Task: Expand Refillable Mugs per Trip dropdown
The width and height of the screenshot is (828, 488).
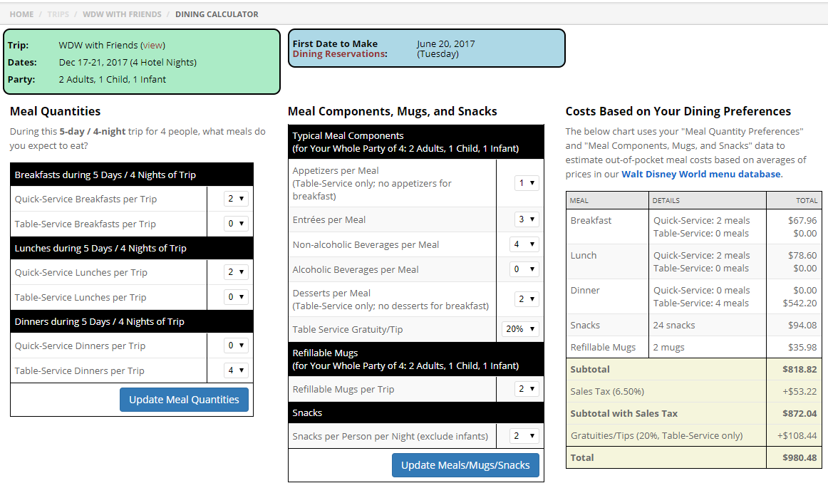Action: pyautogui.click(x=527, y=389)
